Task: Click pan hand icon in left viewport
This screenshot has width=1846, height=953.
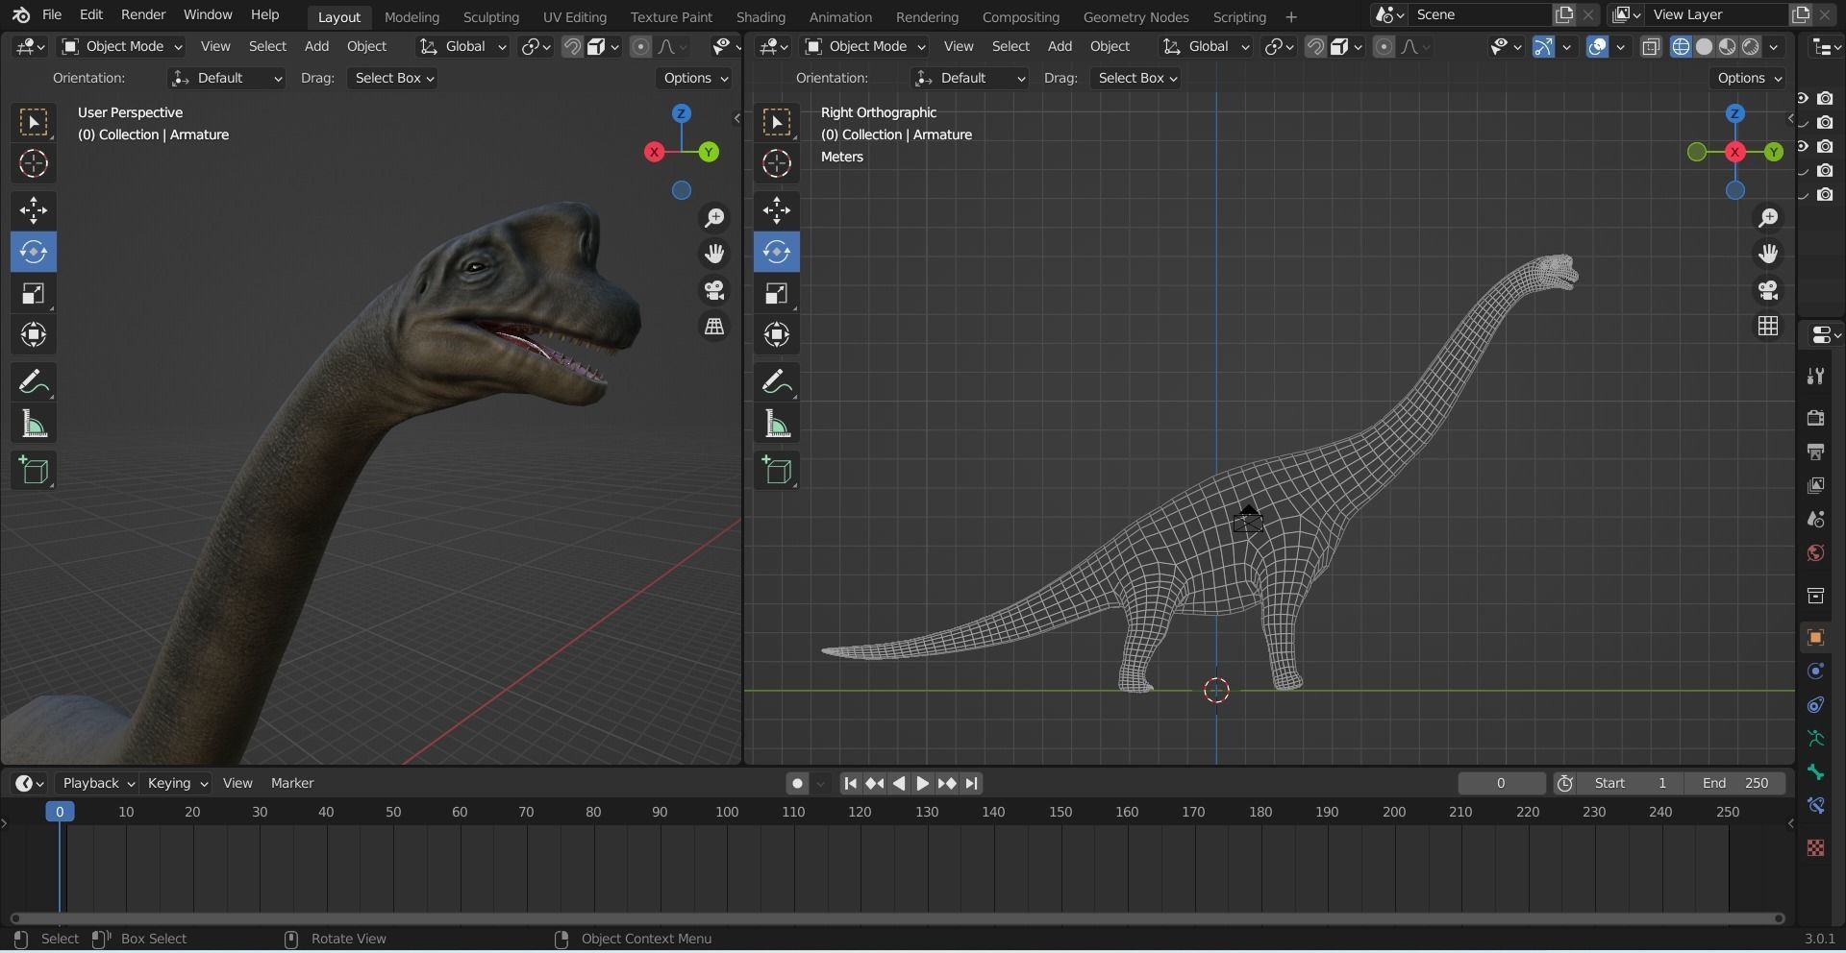Action: pos(714,254)
